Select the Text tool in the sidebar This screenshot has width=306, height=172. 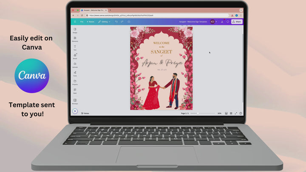75,48
